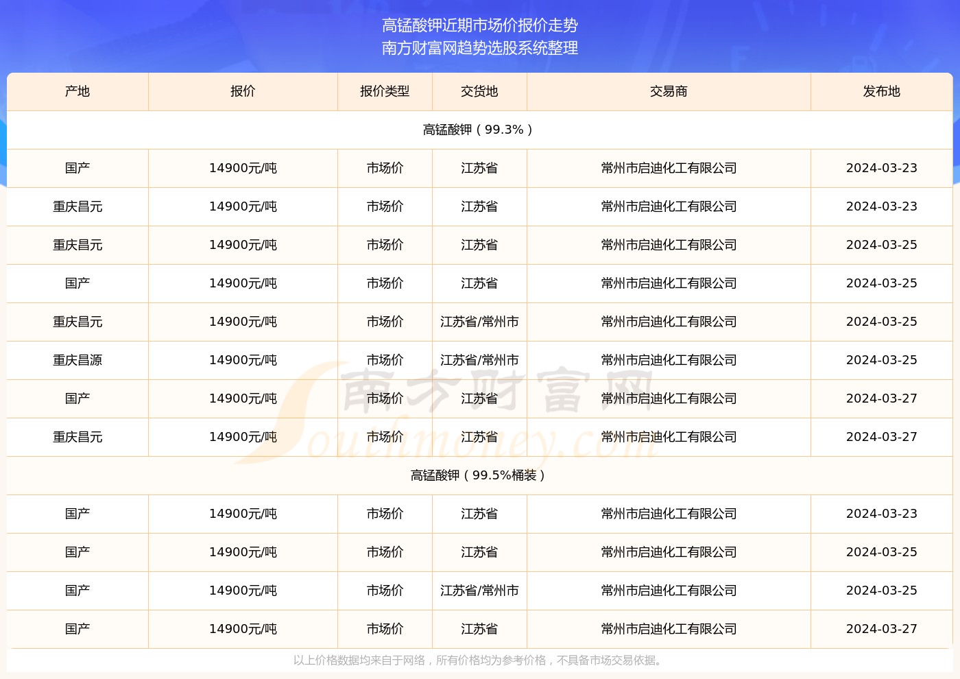Click "市场价" in the 重庆昌源 row

pyautogui.click(x=385, y=360)
